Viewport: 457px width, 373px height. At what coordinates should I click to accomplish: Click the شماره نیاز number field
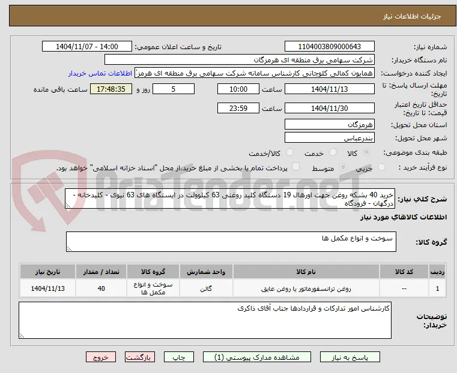[x=329, y=47]
